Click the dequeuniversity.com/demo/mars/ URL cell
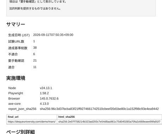This screenshot has height=134, width=162. tap(32, 122)
